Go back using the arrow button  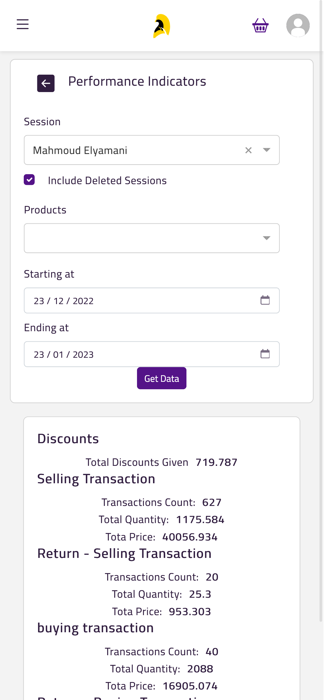pos(46,83)
